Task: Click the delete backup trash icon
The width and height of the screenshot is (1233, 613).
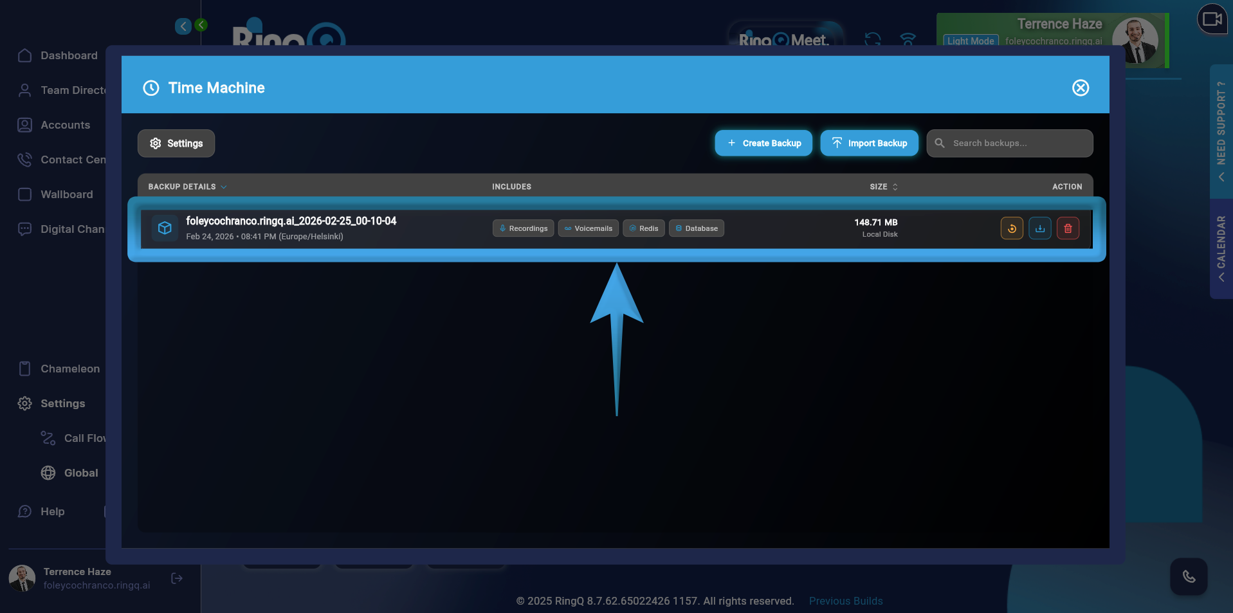Action: [x=1068, y=228]
